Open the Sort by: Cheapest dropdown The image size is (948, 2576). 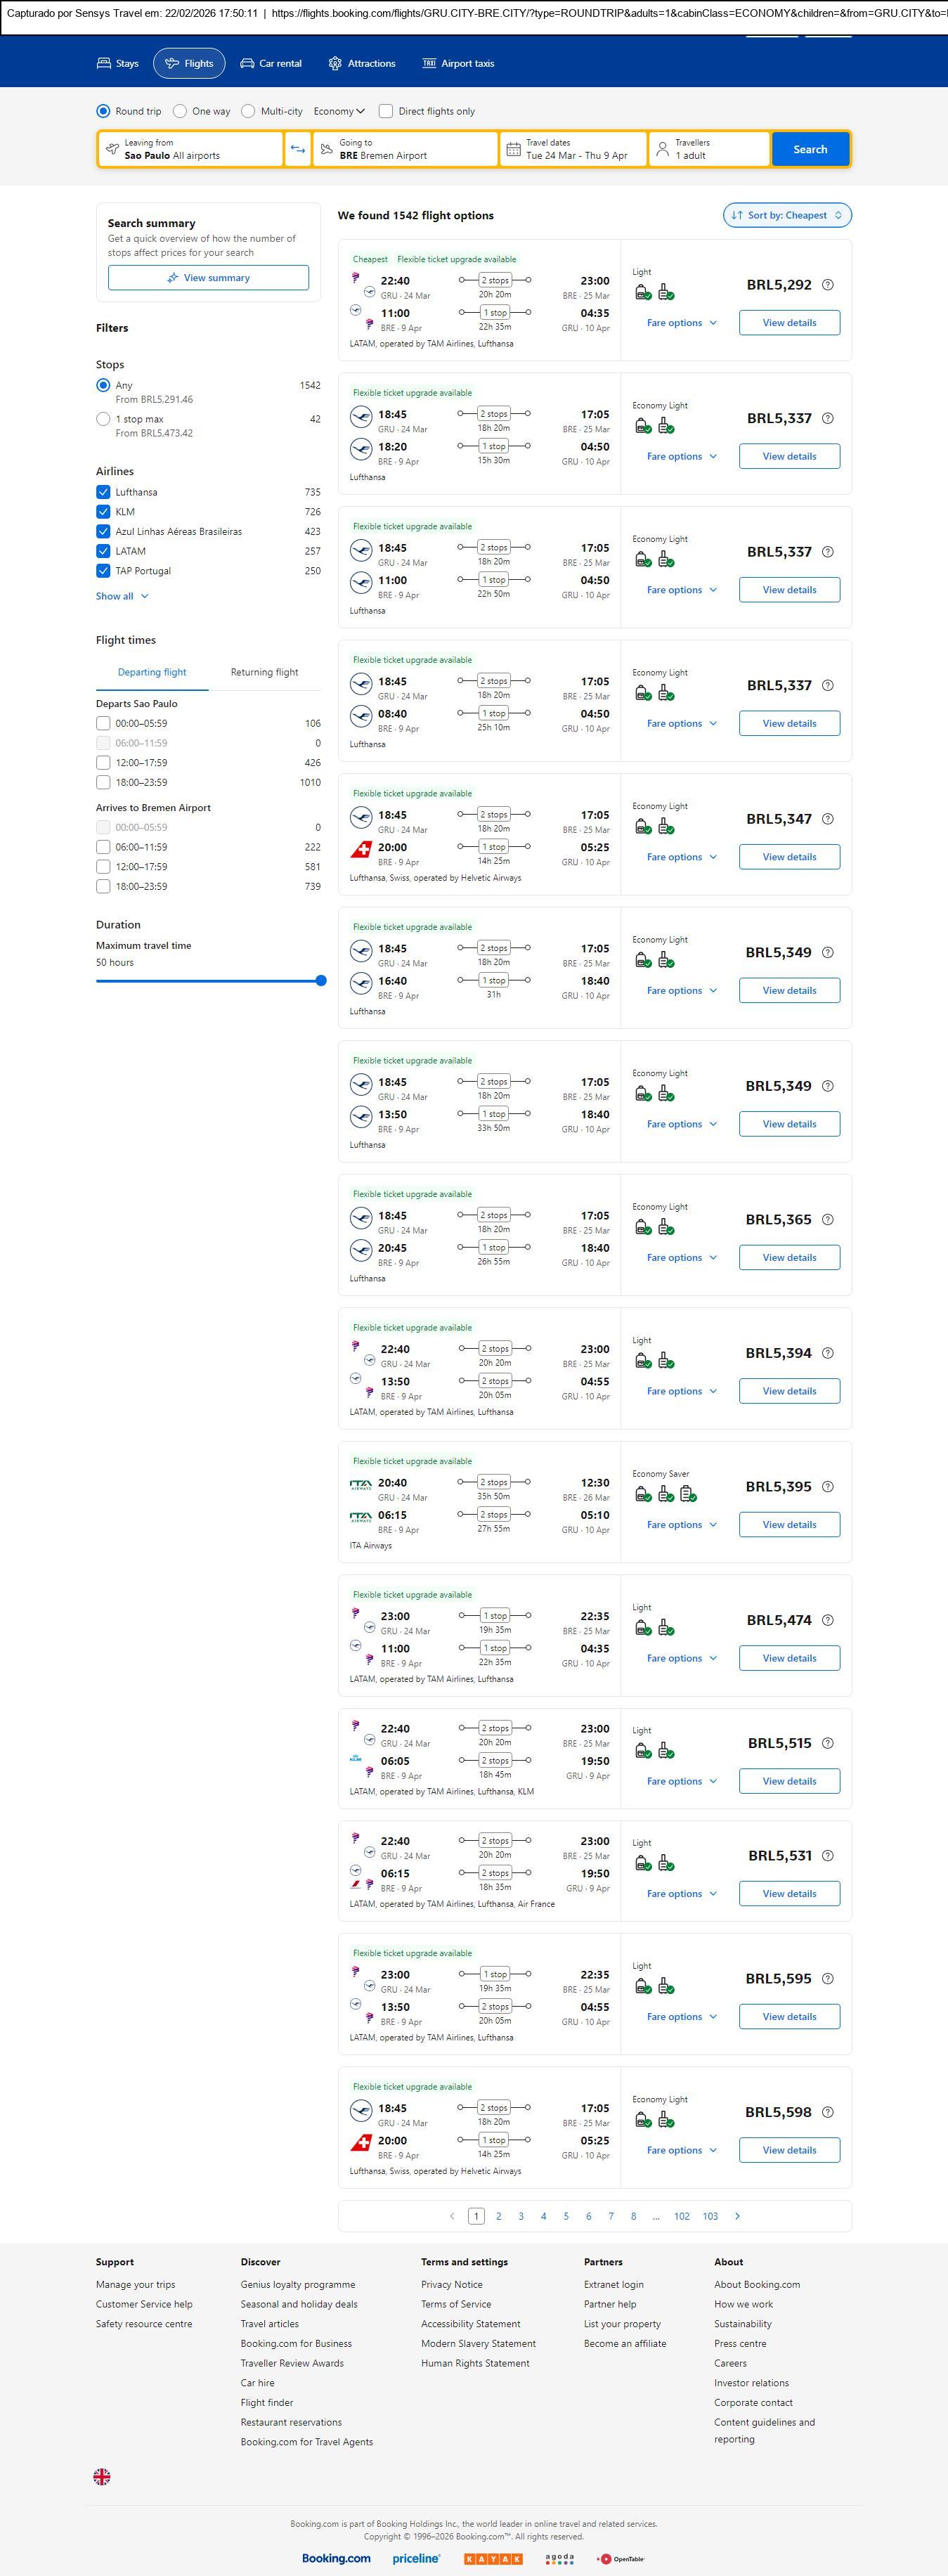coord(787,216)
